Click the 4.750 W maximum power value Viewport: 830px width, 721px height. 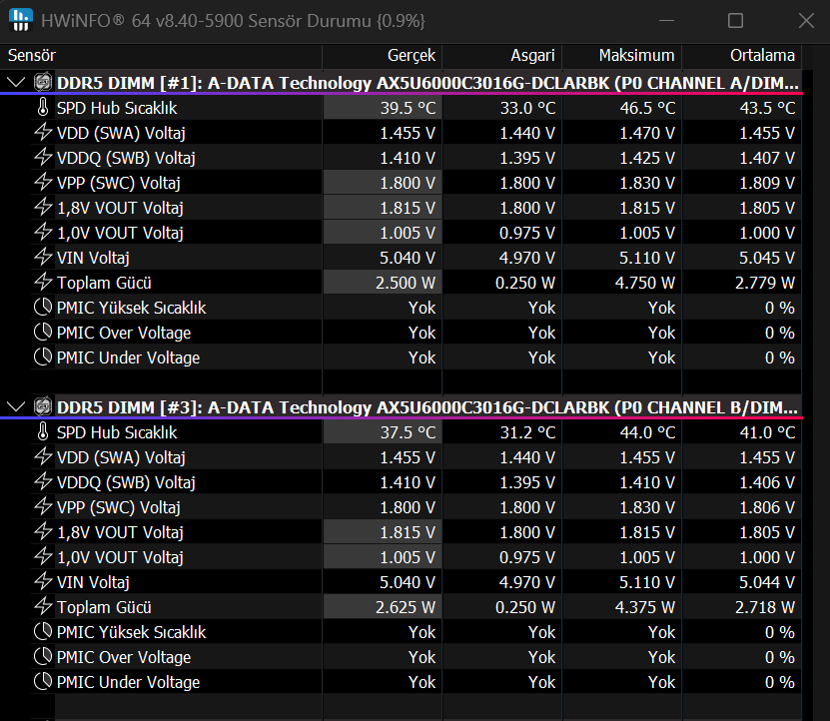tap(645, 283)
